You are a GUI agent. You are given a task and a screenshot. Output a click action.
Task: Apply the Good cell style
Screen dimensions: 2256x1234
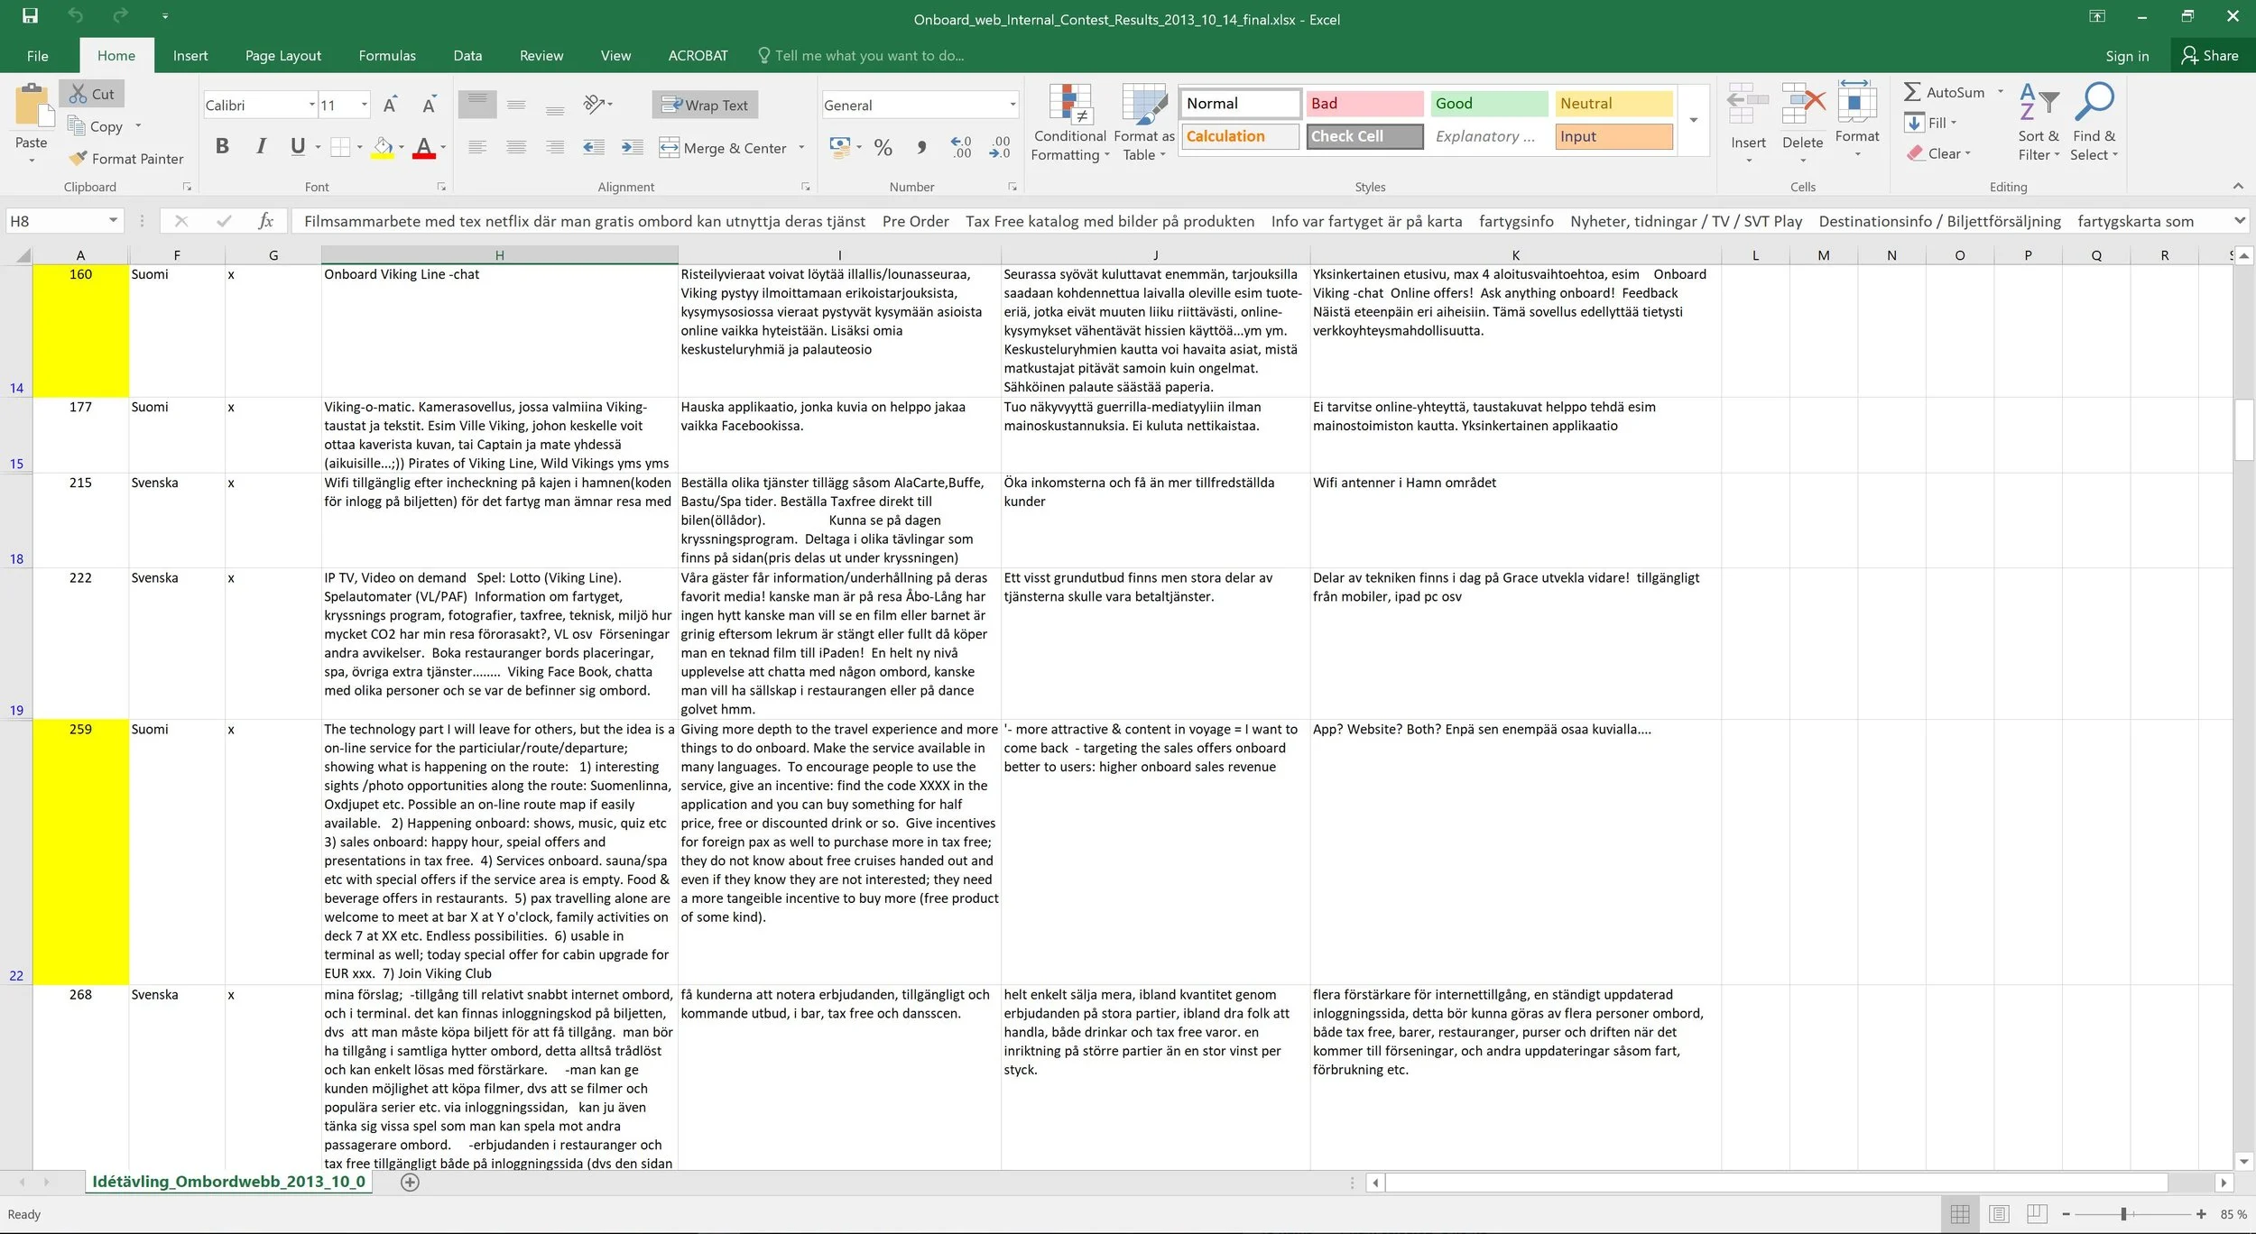coord(1487,104)
